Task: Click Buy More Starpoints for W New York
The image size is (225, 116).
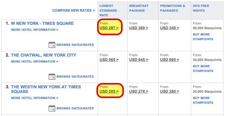Action: tap(203, 37)
